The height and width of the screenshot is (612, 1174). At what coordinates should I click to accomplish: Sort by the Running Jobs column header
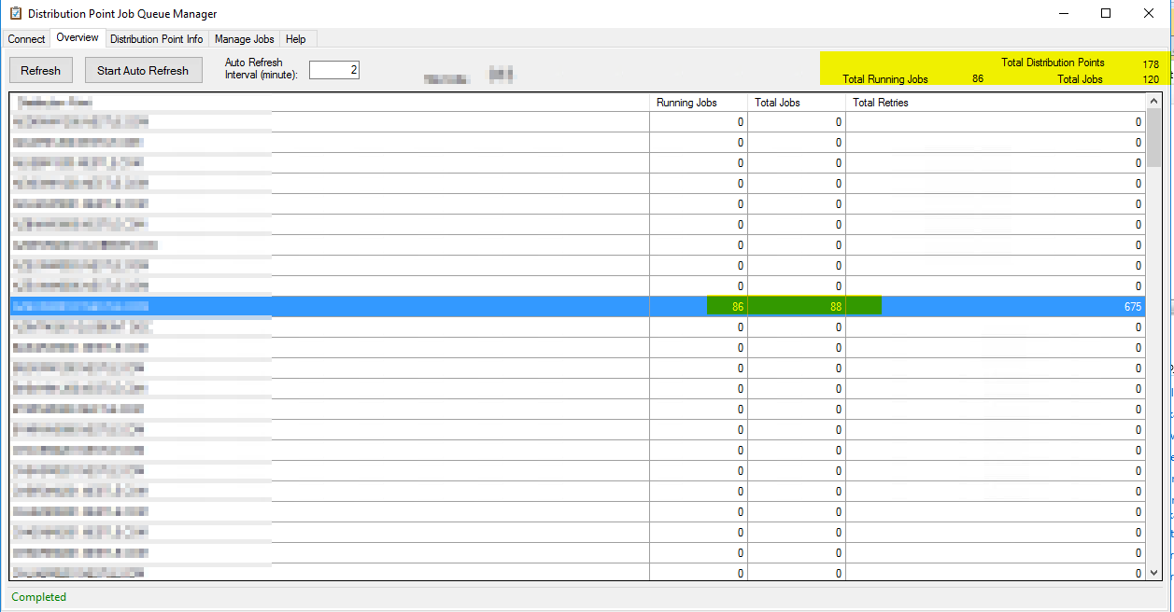pyautogui.click(x=699, y=103)
